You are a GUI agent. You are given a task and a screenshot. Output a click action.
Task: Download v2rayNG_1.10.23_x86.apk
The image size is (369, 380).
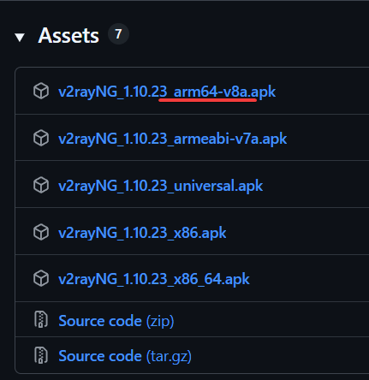(142, 233)
